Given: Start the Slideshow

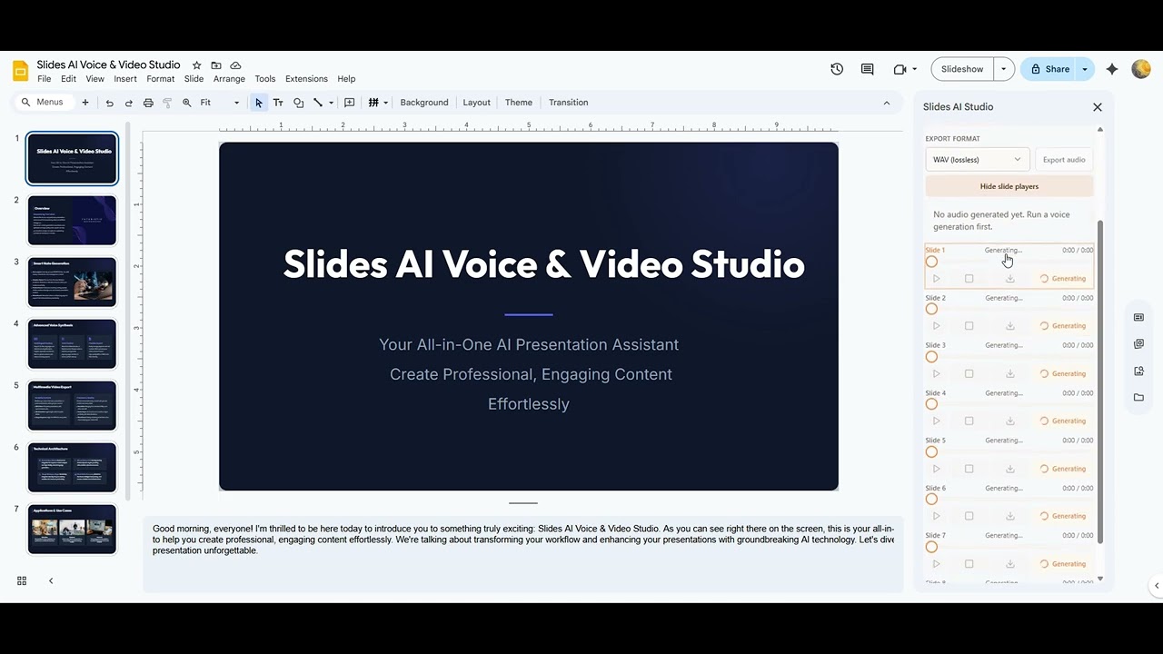Looking at the screenshot, I should (x=962, y=69).
